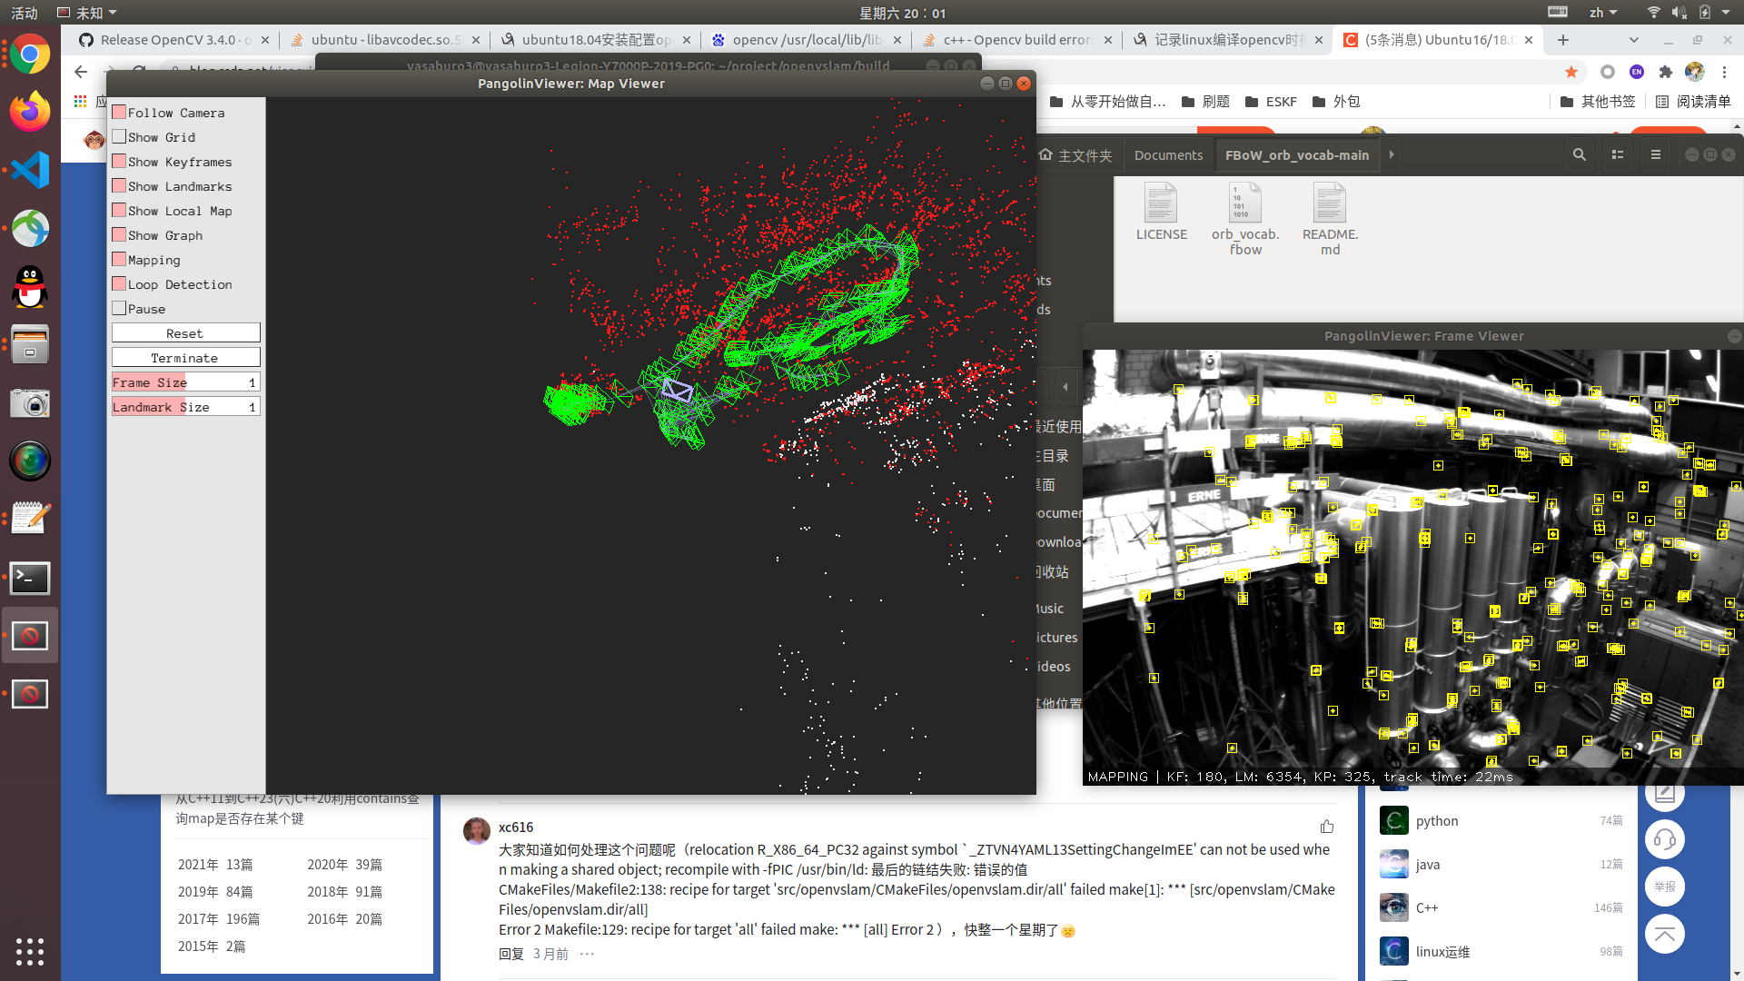The height and width of the screenshot is (981, 1744).
Task: Click the CSDN headset customer service icon
Action: [x=1664, y=838]
